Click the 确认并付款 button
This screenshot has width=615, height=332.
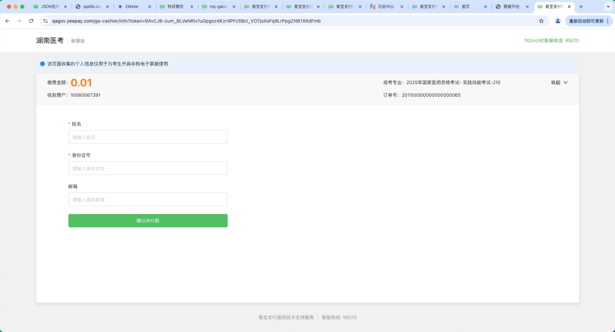[x=148, y=221]
